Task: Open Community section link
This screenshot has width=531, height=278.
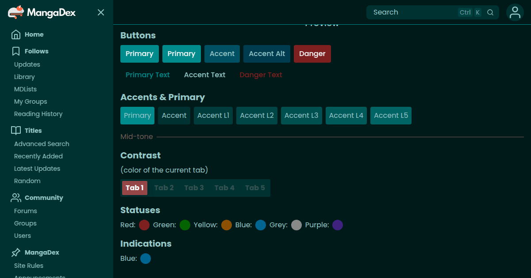Action: pos(44,198)
